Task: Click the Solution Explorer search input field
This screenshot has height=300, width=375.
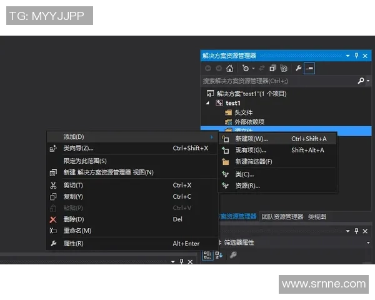Action: click(278, 81)
